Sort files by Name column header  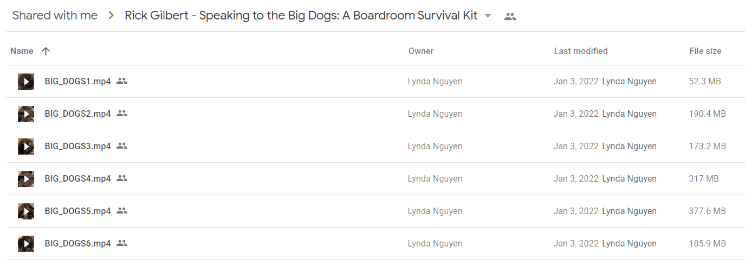click(22, 51)
